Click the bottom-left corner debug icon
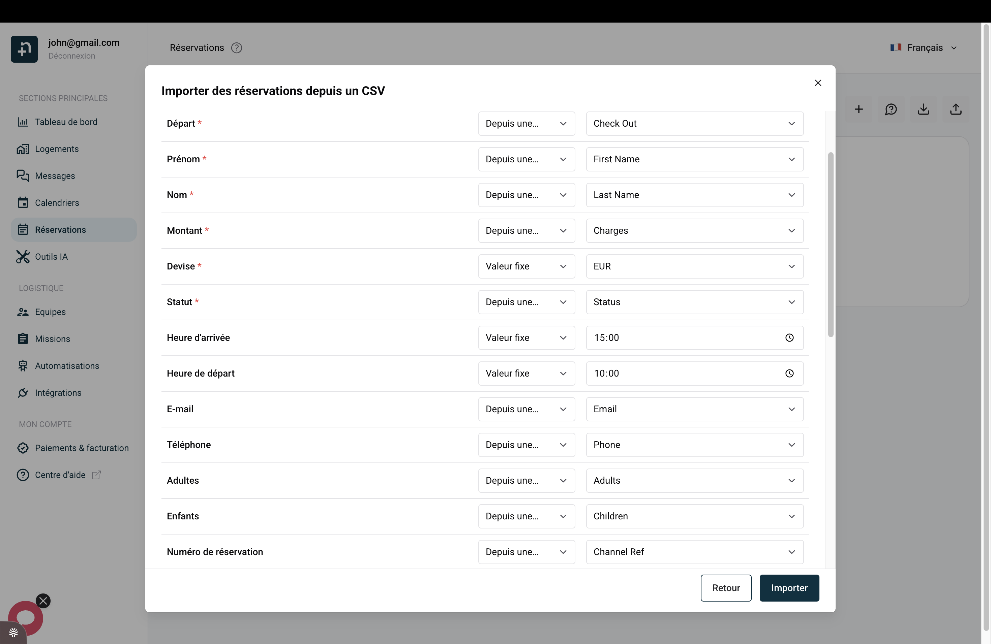The image size is (991, 644). (13, 633)
